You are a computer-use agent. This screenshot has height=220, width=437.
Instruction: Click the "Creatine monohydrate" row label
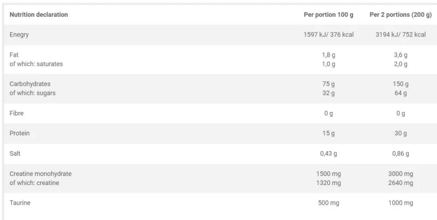[41, 174]
